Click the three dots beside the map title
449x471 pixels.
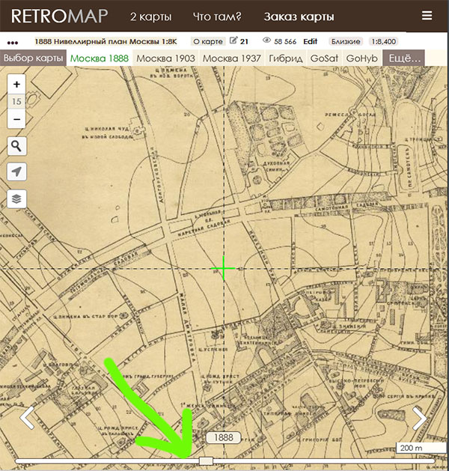13,42
